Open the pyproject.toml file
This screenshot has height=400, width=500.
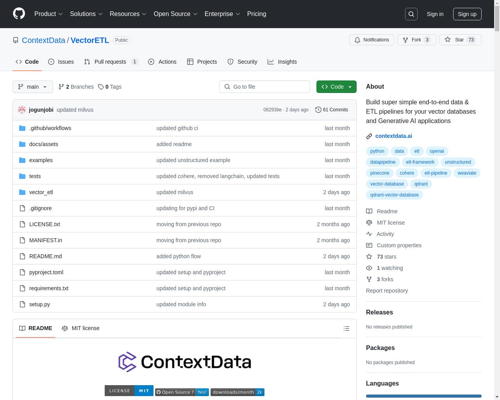46,272
